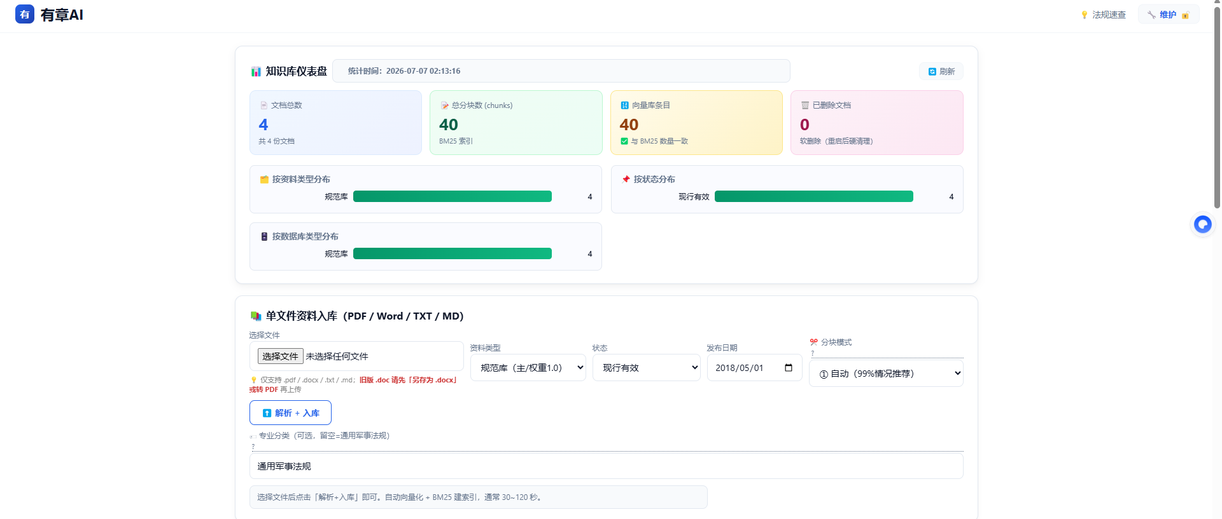1222x519 pixels.
Task: Click the 软删除（重启后硬清理）text
Action: 836,141
